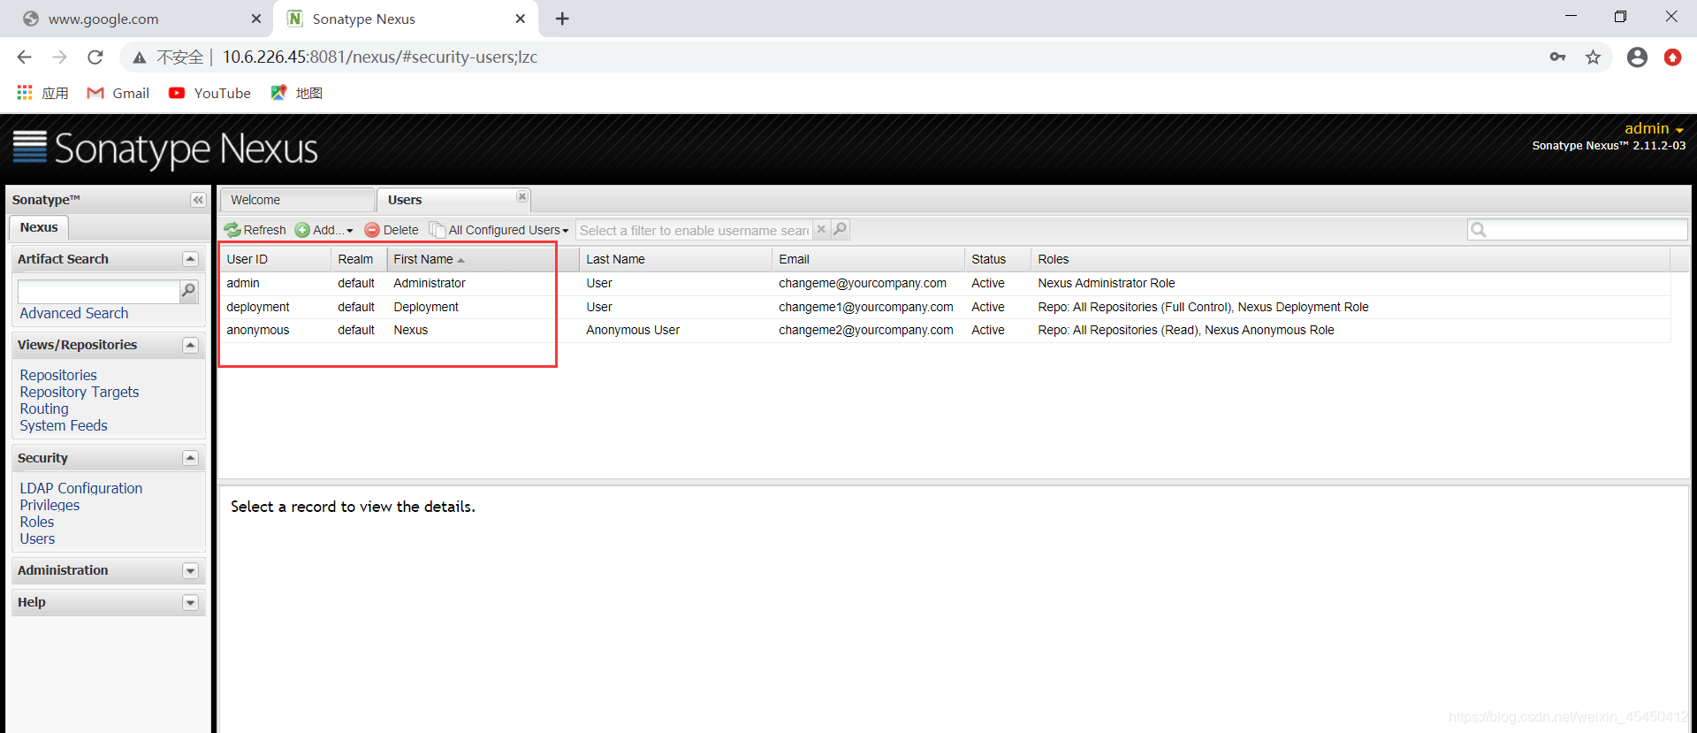
Task: Sort by the Status column header
Action: click(x=997, y=259)
